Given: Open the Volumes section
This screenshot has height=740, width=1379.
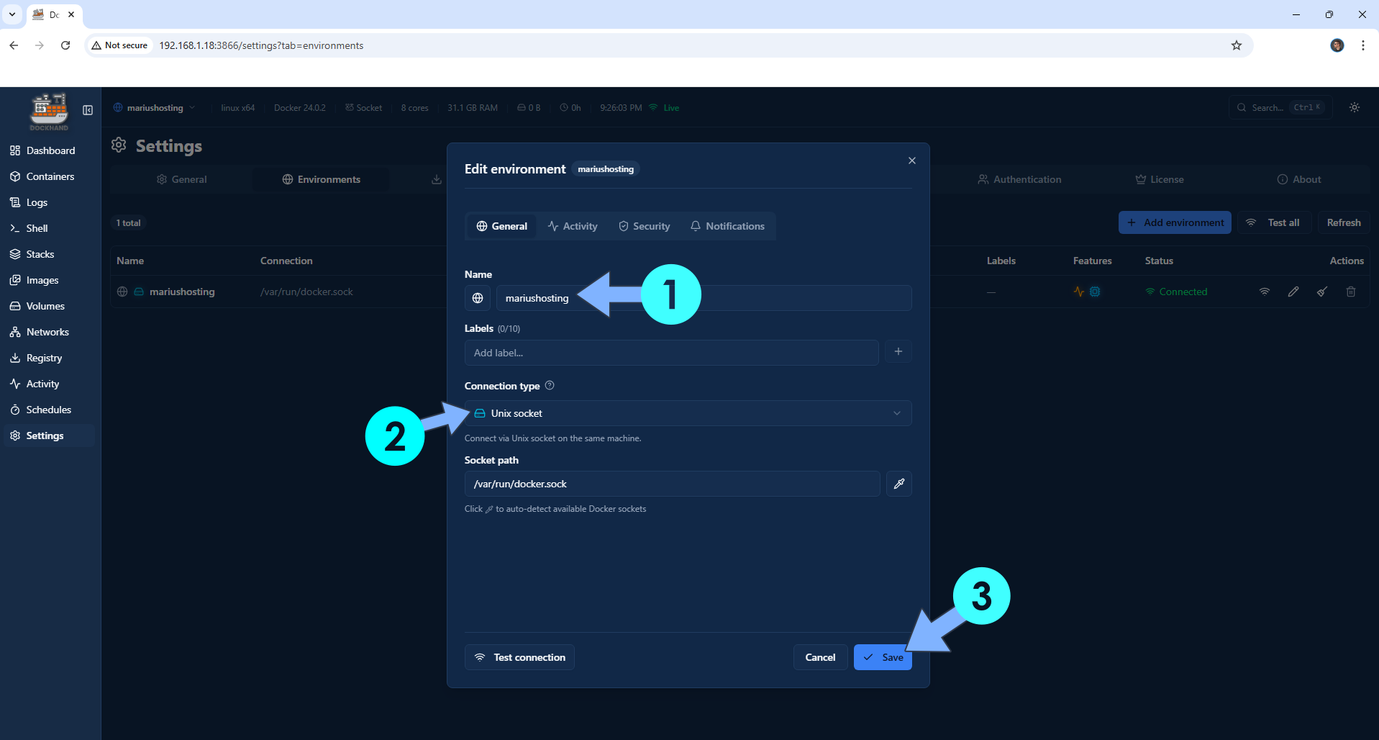Looking at the screenshot, I should pos(46,306).
